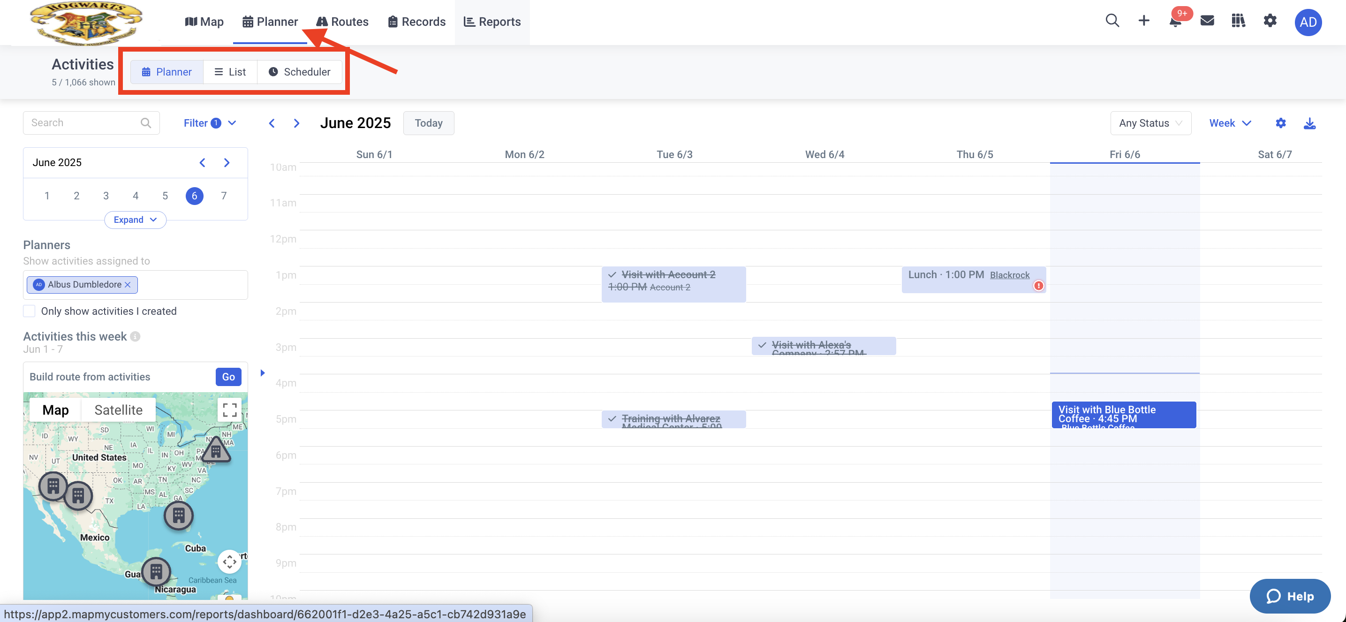
Task: Open Training with Alvarez Medical Center activity
Action: pyautogui.click(x=673, y=420)
